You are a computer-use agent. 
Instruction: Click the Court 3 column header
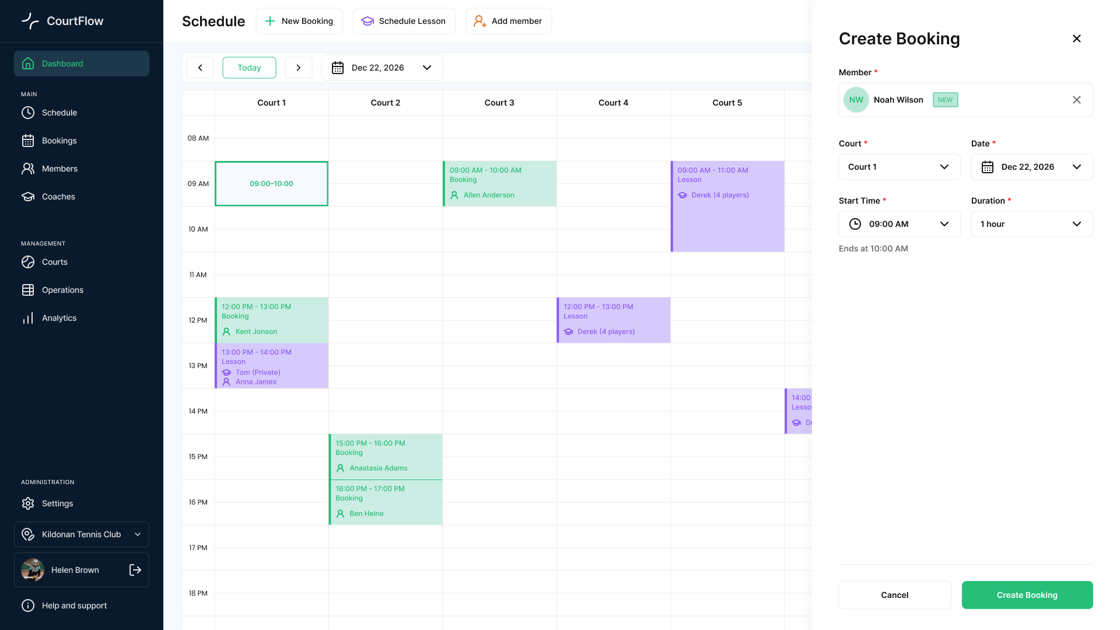499,103
